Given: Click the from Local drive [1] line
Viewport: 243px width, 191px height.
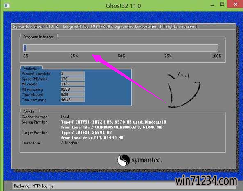Looking at the screenshot, I should pos(92,138).
